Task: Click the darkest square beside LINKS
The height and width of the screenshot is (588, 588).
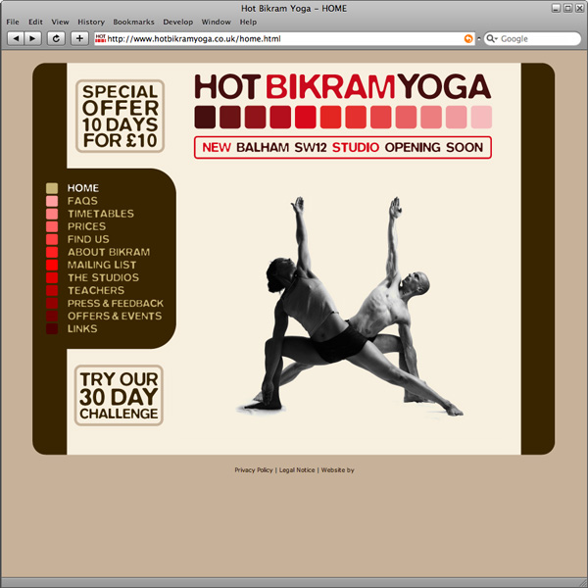Action: (52, 328)
